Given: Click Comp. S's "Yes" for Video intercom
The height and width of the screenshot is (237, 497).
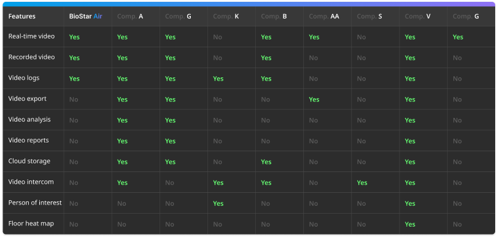Looking at the screenshot, I should coord(362,183).
